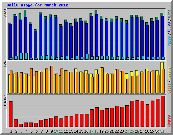The height and width of the screenshot is (135, 173).
Task: Click the red KBytes bar for day 17
Action: [x=92, y=118]
